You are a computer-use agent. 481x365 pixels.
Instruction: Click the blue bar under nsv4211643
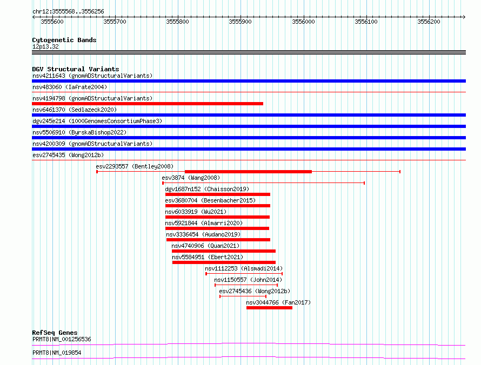click(x=249, y=81)
